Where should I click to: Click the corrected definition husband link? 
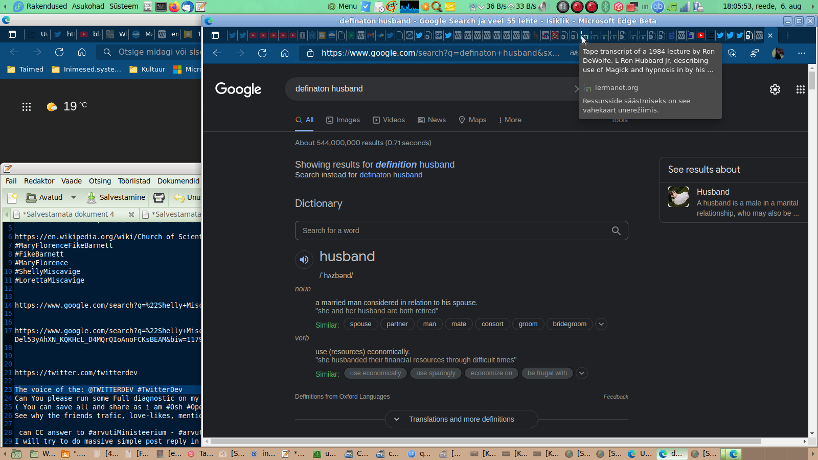pyautogui.click(x=415, y=165)
